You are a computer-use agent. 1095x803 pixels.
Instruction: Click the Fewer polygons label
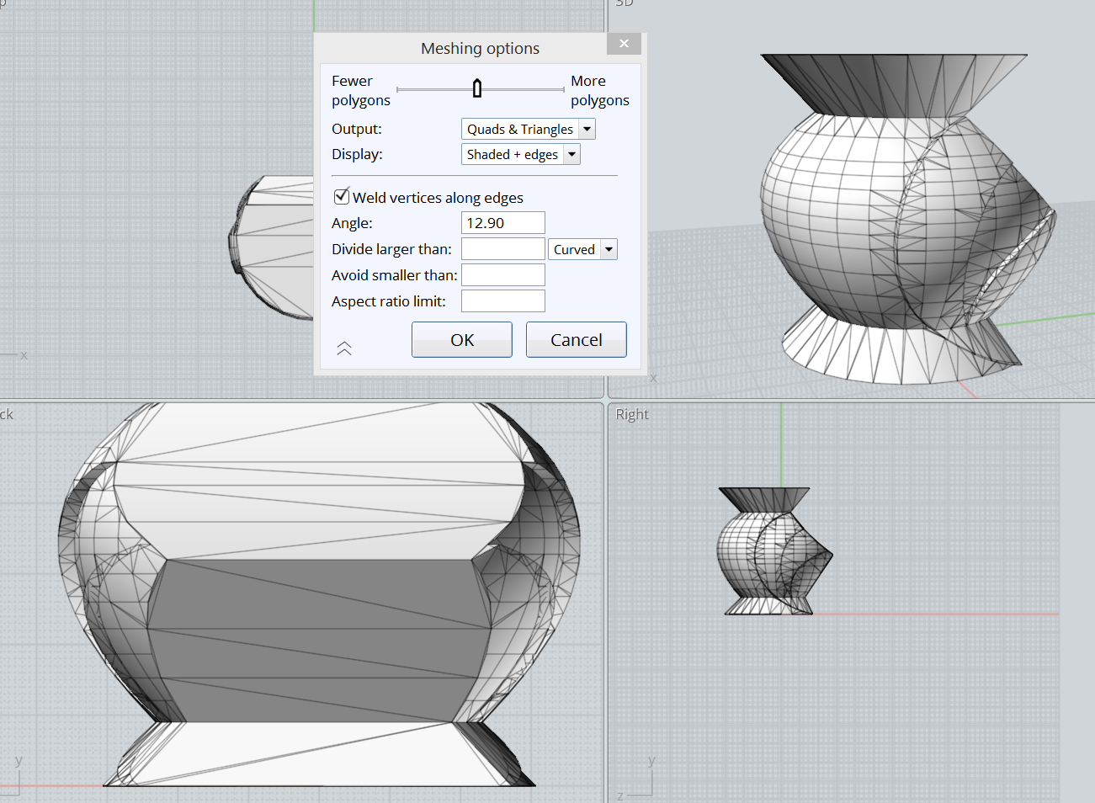pyautogui.click(x=361, y=91)
